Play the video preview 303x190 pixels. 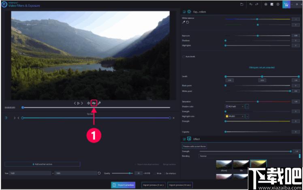(78, 103)
